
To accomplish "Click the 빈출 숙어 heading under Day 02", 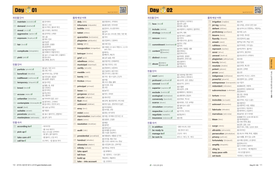I will point(152,123).
